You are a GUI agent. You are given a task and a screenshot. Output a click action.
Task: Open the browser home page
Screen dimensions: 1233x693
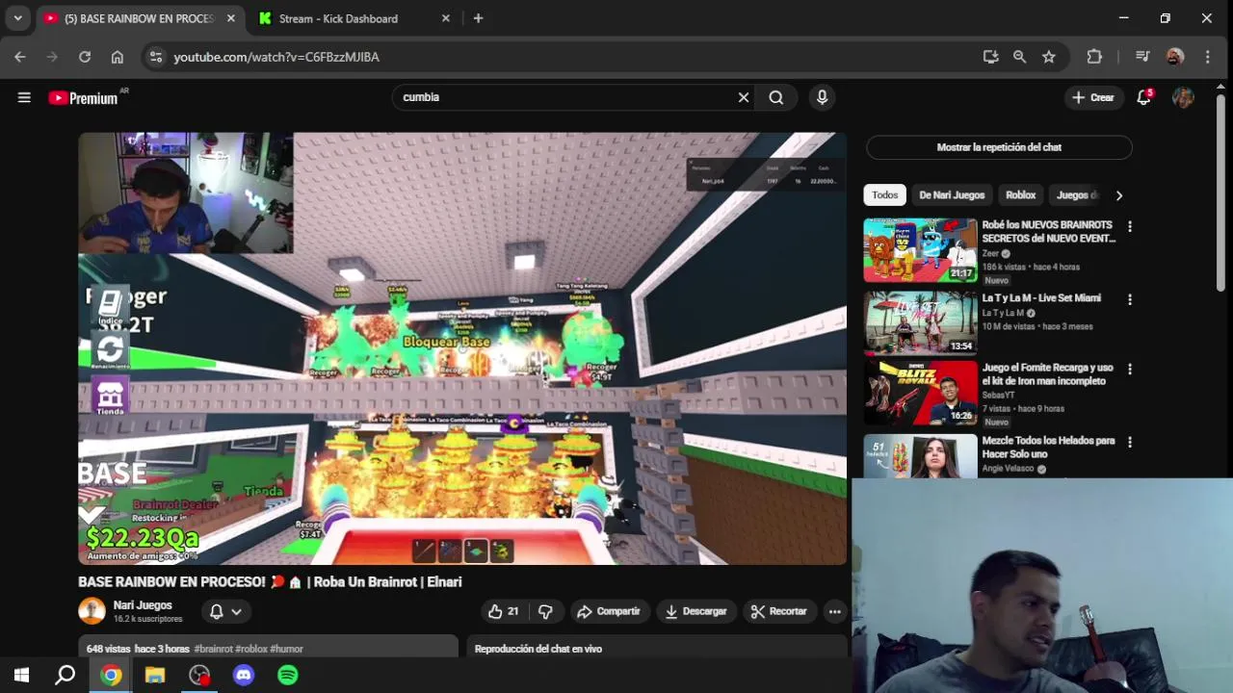pyautogui.click(x=118, y=57)
